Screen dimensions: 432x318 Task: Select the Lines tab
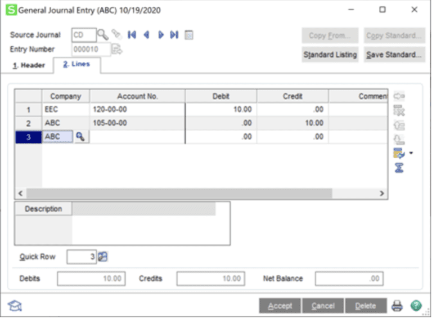(76, 65)
